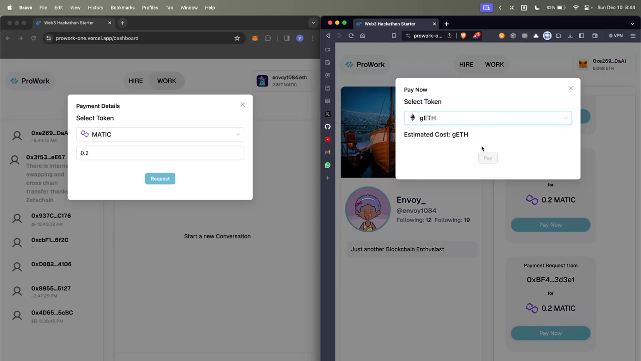Open the hamburger menu in right Brave window
The width and height of the screenshot is (641, 361).
click(x=633, y=36)
